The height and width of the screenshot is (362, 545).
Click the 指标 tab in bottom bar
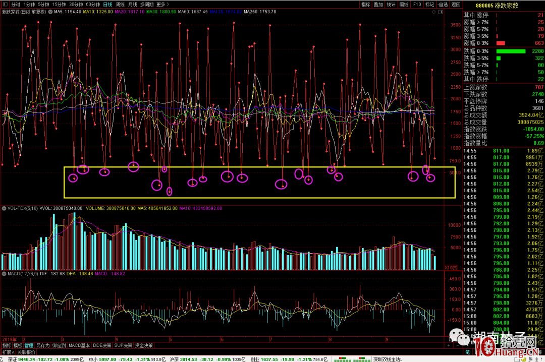pyautogui.click(x=7, y=345)
